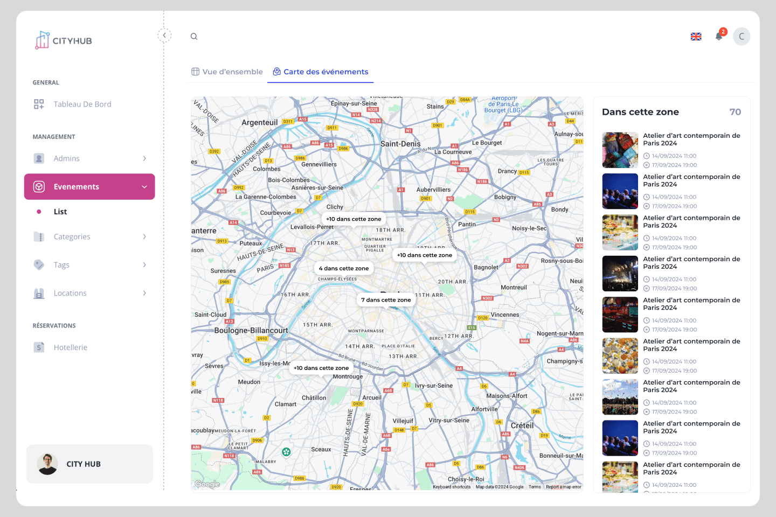Expand the Locations submenu chevron
Image resolution: width=776 pixels, height=517 pixels.
(x=144, y=293)
